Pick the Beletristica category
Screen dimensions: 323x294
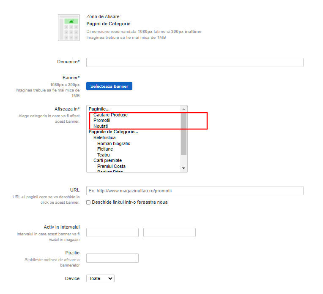coord(104,138)
